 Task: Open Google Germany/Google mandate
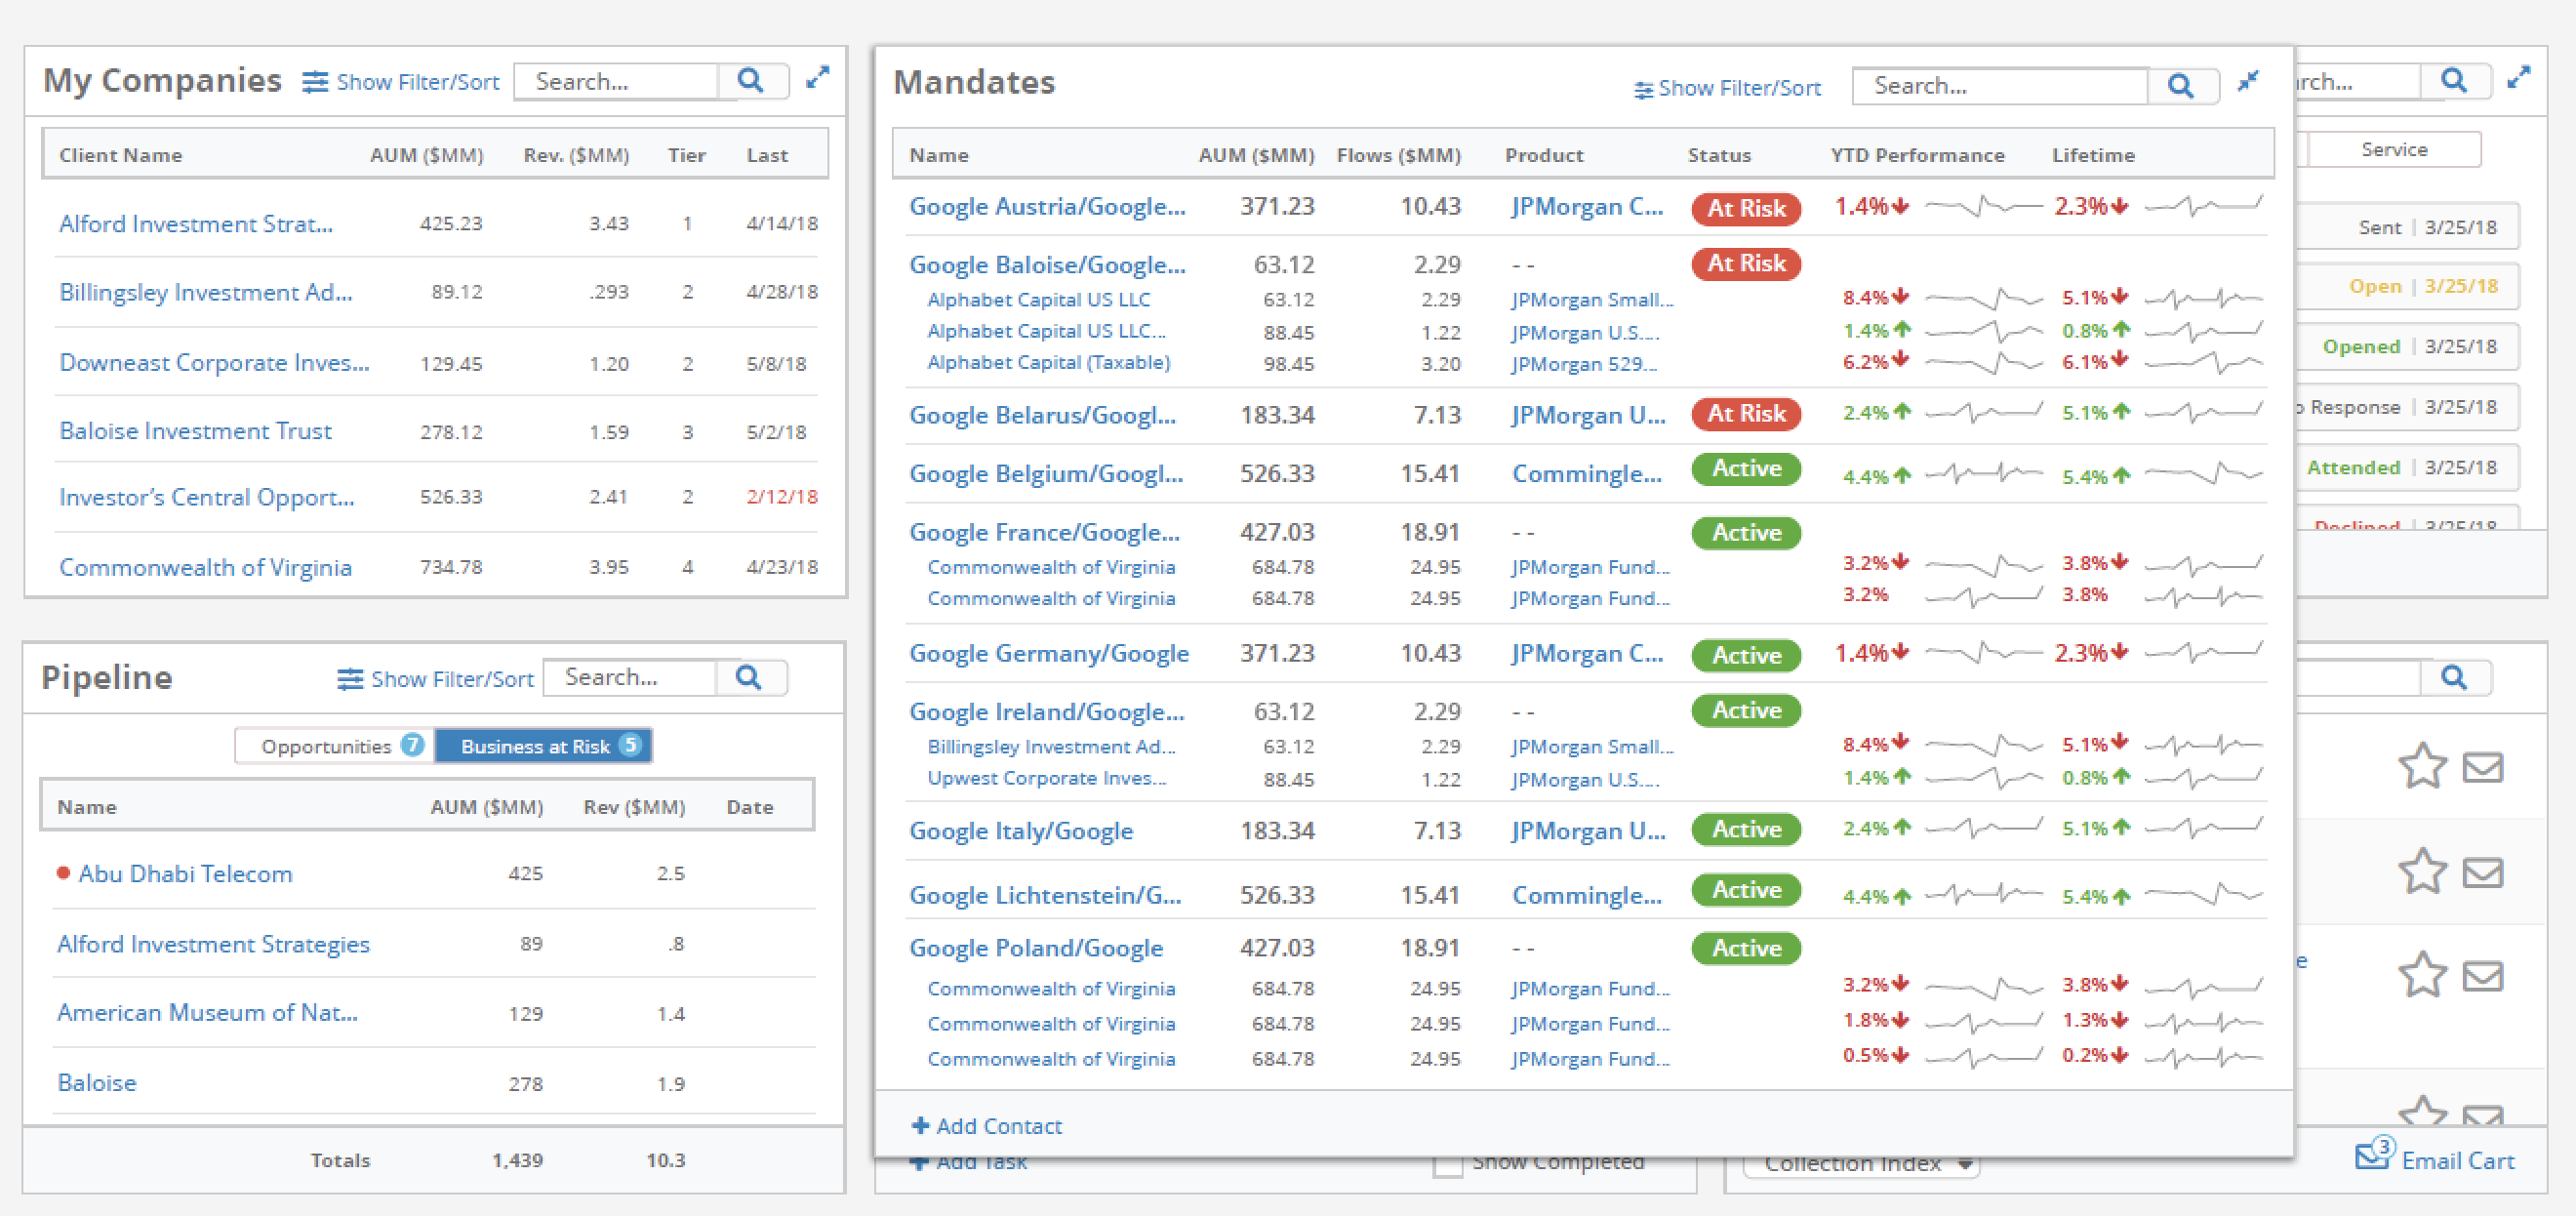point(1049,654)
